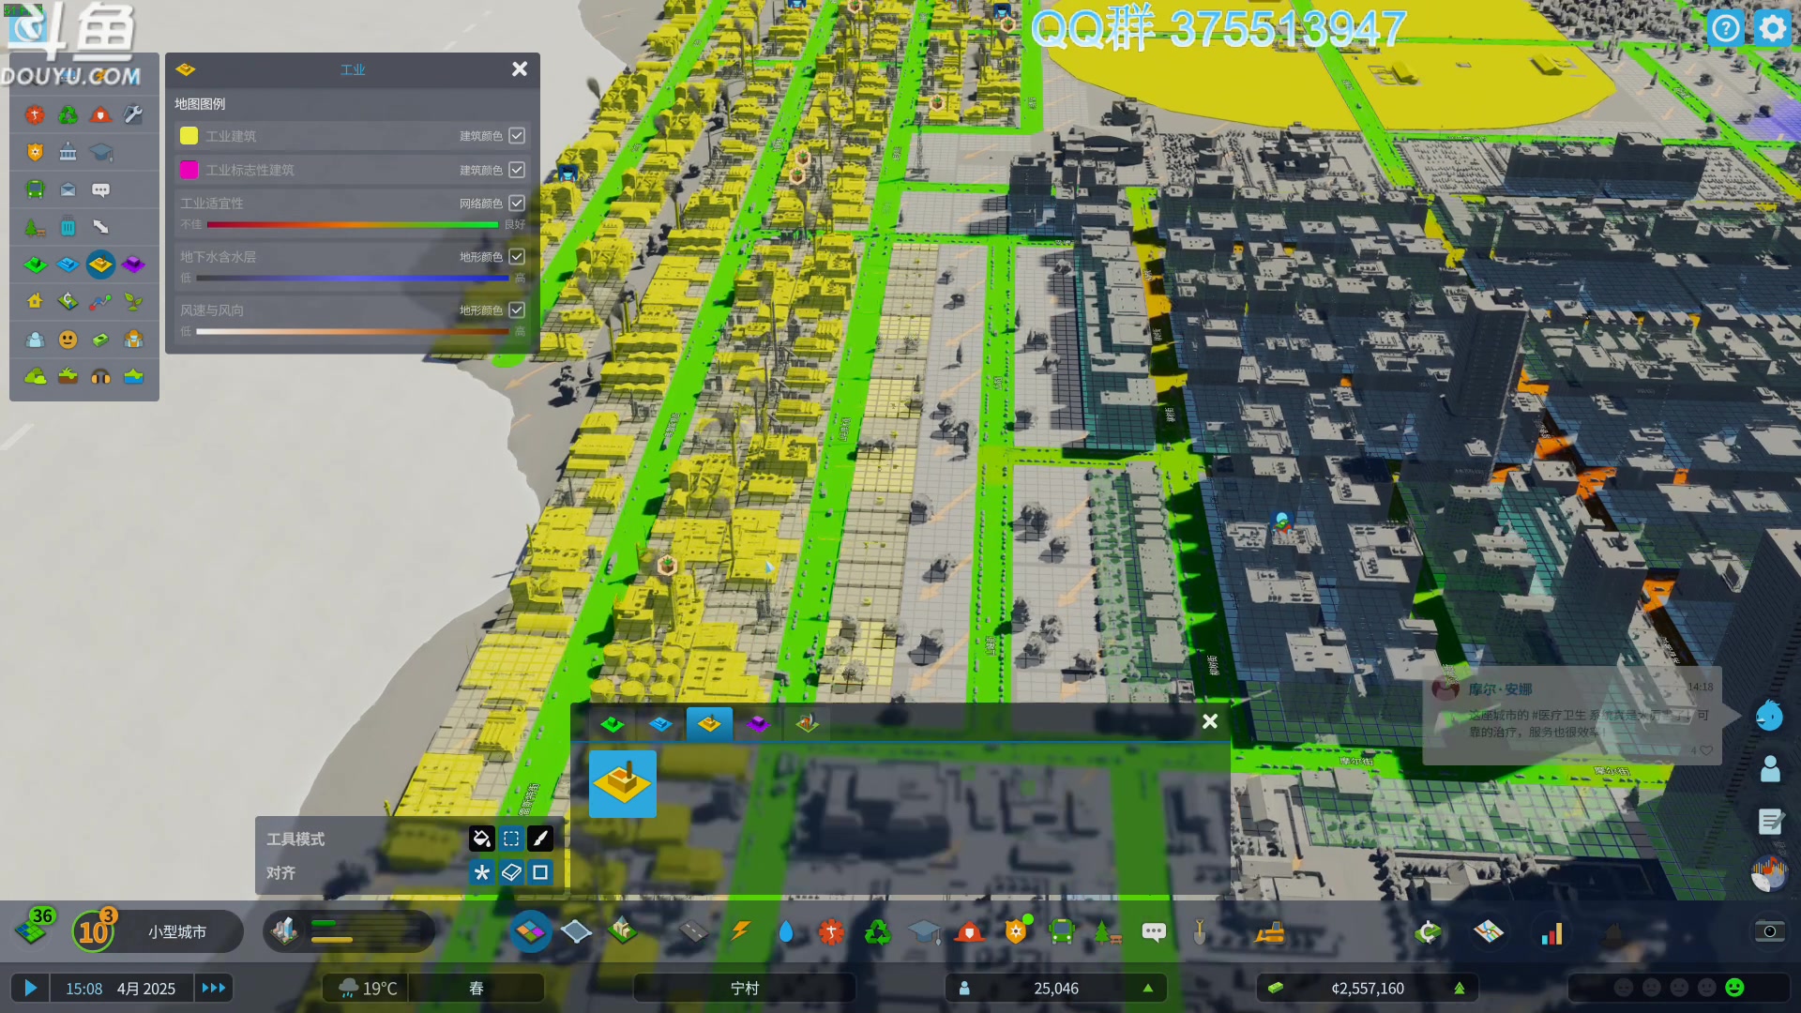Open the public transport bus menu
Image resolution: width=1801 pixels, height=1013 pixels.
tap(1062, 931)
